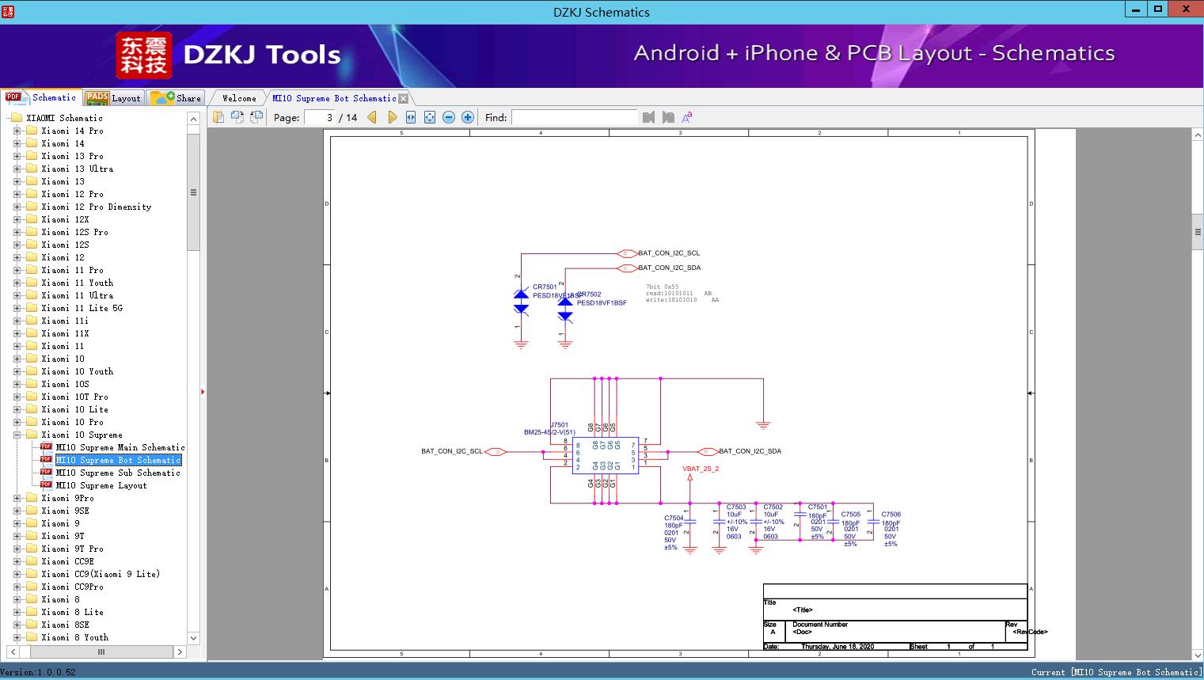Viewport: 1204px width, 680px height.
Task: Expand the Xiaomi 12 Pro Dimensity node
Action: (17, 207)
